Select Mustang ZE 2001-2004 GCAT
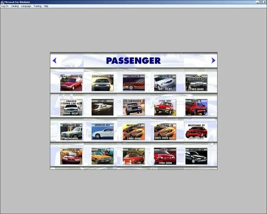267x214 pixels. (165, 132)
